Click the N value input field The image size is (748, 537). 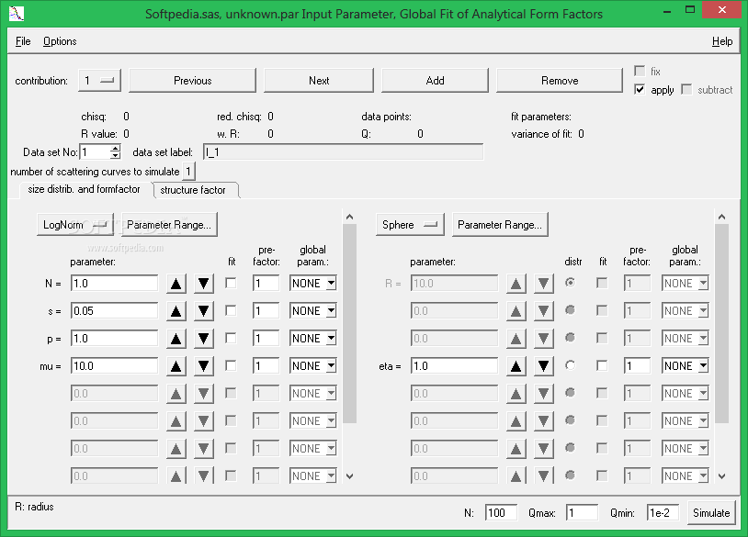tap(115, 283)
